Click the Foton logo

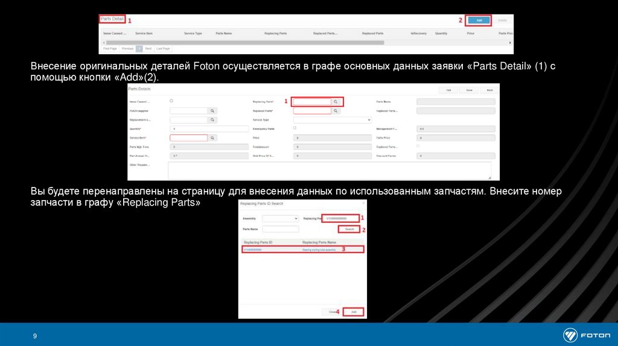[x=587, y=335]
